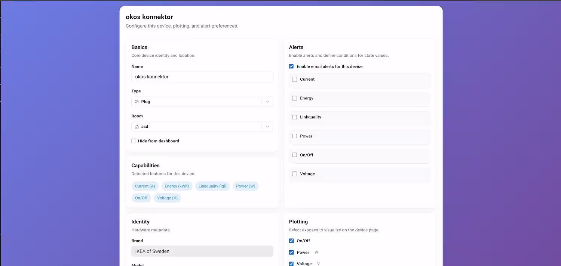Select the Energy (kWh) capability badge
Viewport: 561px width, 266px height.
177,186
